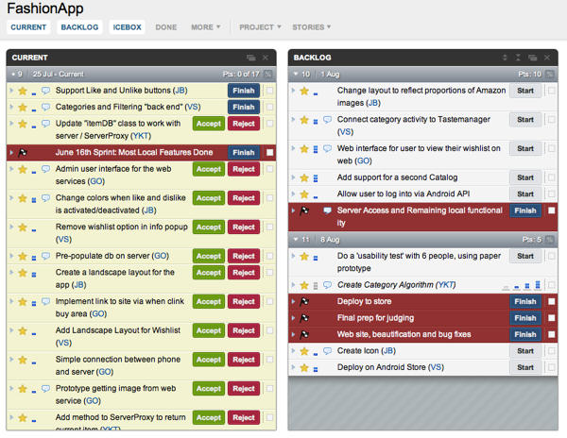Viewport: 567px width, 438px height.
Task: Open the MORE dropdown menu
Action: click(x=205, y=27)
